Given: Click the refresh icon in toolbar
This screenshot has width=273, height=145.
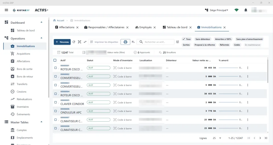Looking at the screenshot, I should [x=74, y=42].
